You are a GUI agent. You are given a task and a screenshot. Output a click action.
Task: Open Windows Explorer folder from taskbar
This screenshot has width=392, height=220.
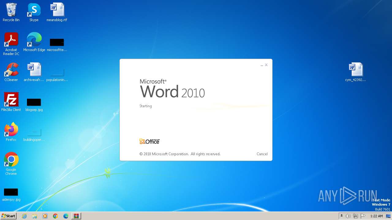pos(35,216)
